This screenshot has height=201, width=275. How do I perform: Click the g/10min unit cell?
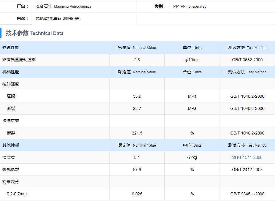(192, 60)
